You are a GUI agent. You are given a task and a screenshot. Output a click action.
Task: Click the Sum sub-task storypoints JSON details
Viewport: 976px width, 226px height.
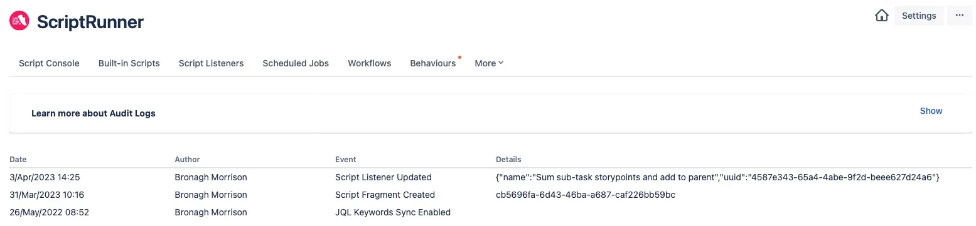[x=717, y=177]
